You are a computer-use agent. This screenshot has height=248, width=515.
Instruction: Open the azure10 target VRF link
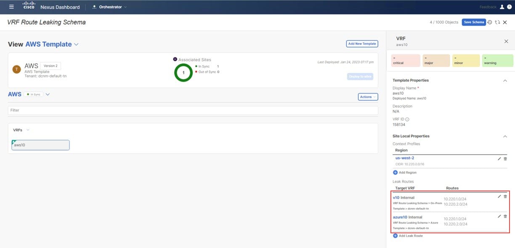[400, 217]
